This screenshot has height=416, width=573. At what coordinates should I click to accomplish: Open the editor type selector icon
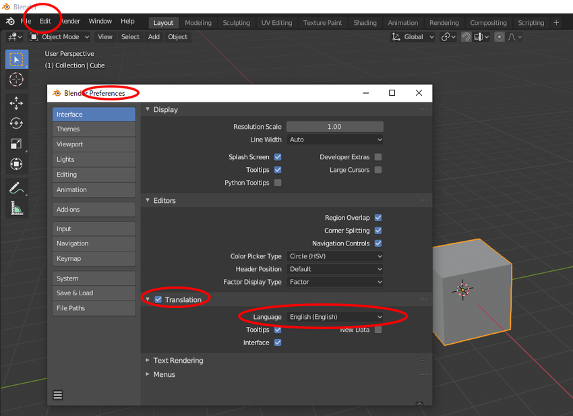pyautogui.click(x=15, y=37)
